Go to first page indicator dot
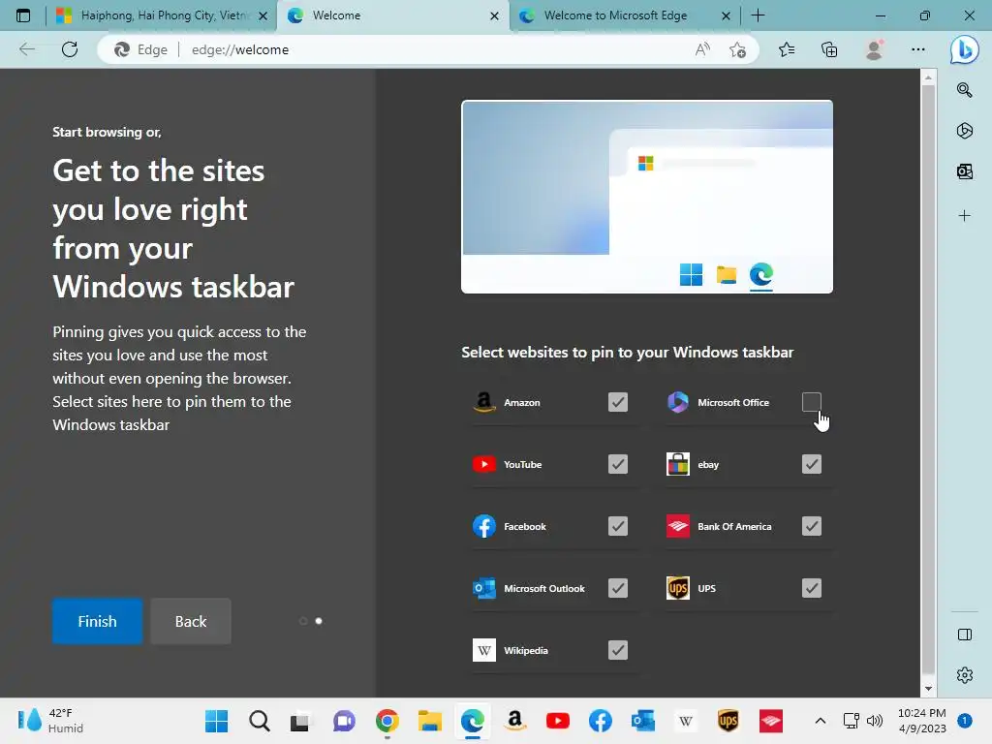Screen dimensions: 992x744 tap(303, 621)
